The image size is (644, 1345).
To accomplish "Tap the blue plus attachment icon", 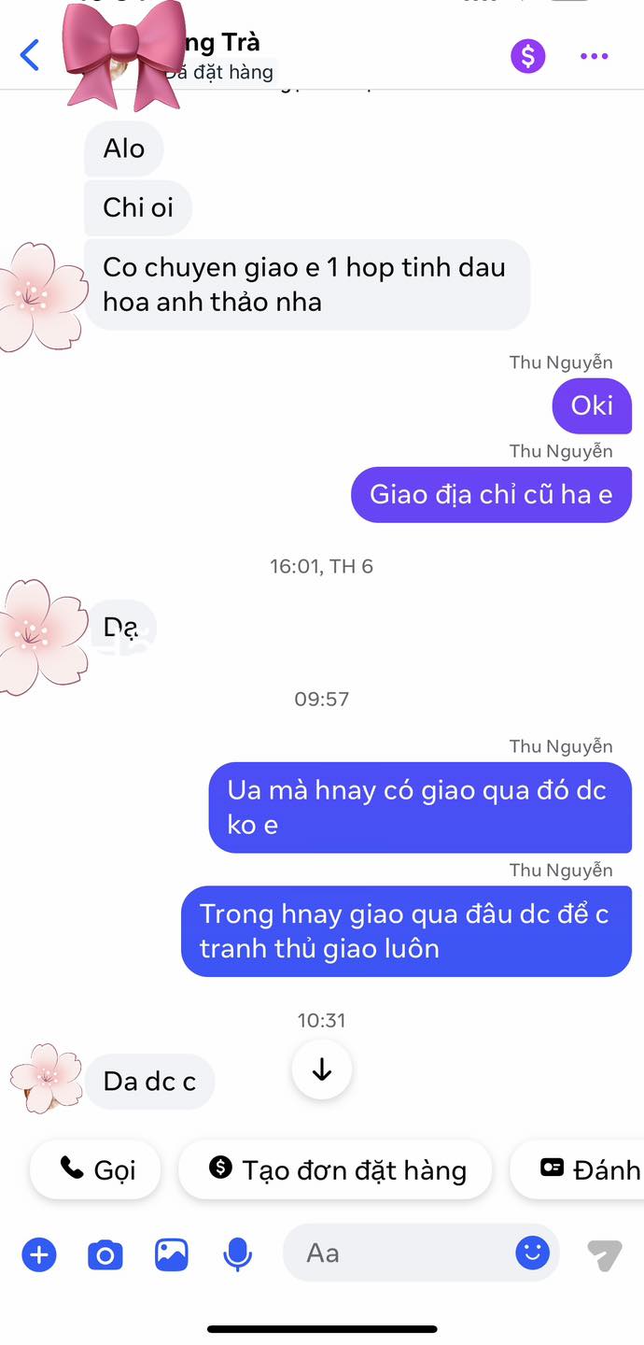I will click(x=39, y=1254).
